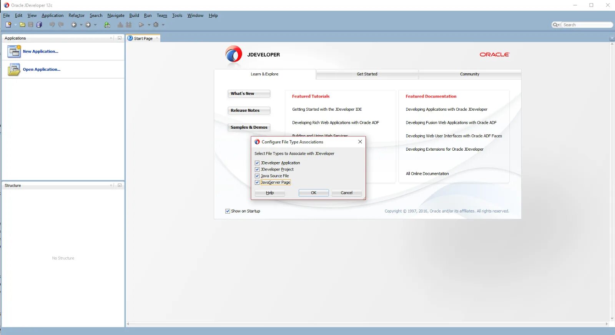Open the search options dropdown arrow
The width and height of the screenshot is (615, 335).
click(x=559, y=25)
